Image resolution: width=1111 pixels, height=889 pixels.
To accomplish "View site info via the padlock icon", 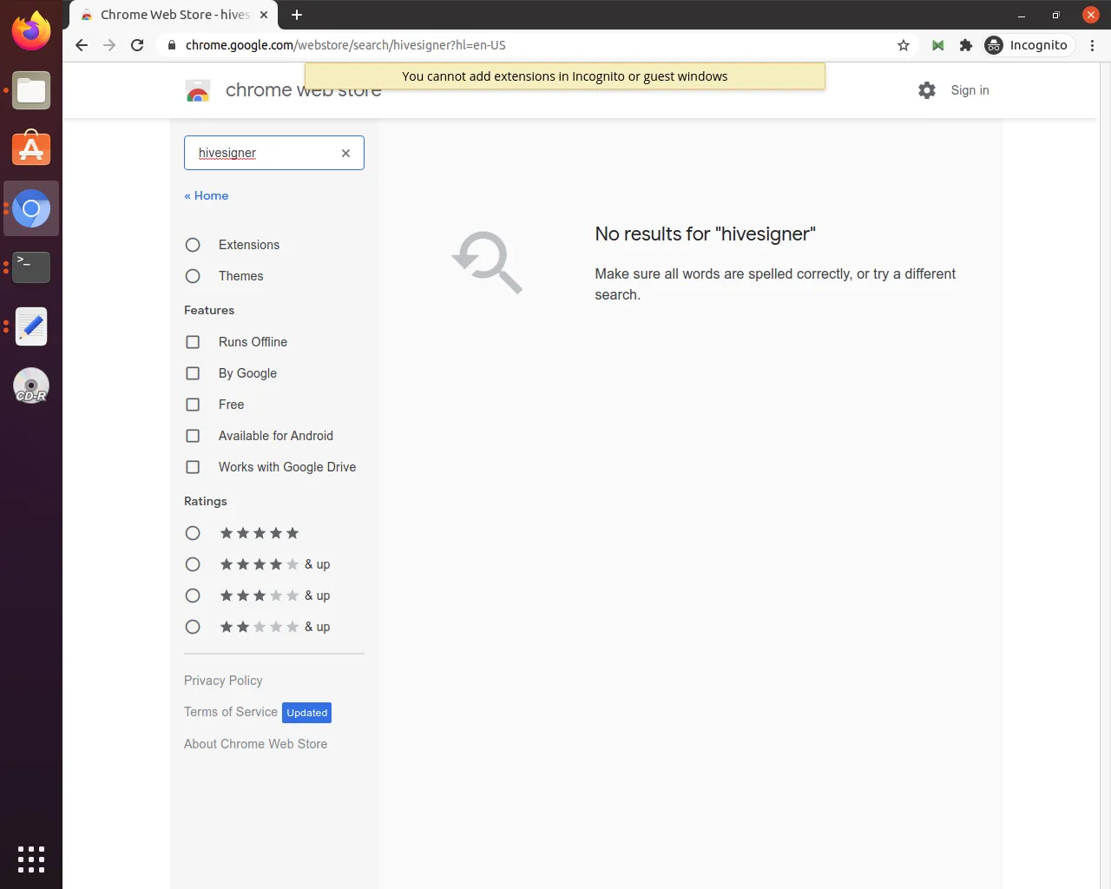I will point(172,45).
